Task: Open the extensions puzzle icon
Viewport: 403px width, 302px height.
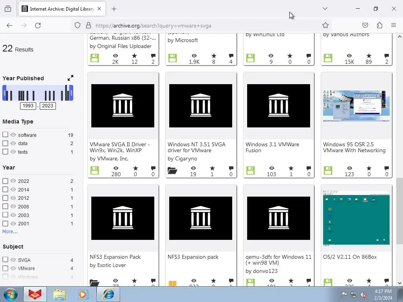Action: click(x=379, y=25)
